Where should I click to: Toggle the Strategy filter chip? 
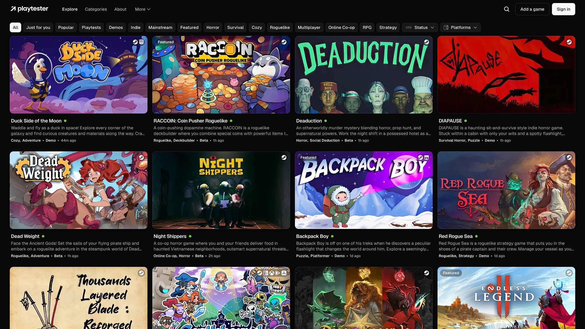click(388, 27)
